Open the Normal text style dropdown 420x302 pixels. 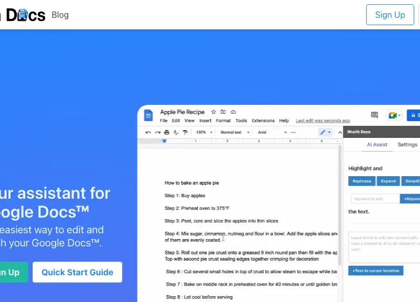(235, 132)
